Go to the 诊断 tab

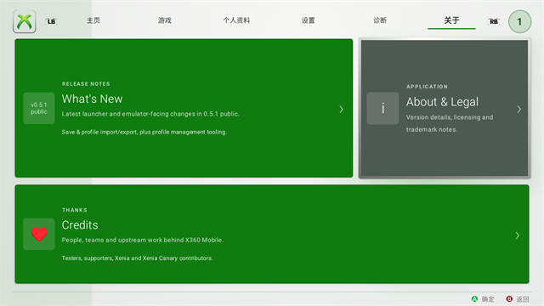[x=380, y=20]
